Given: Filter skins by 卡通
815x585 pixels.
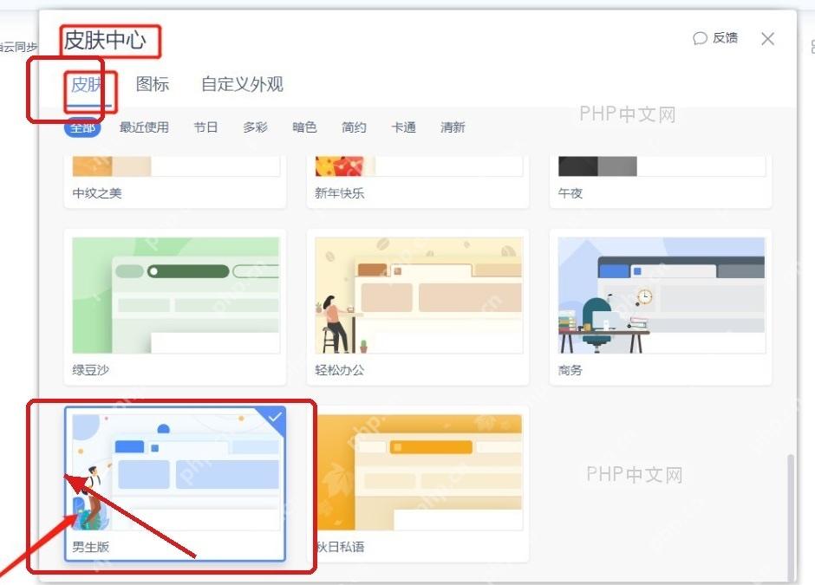Looking at the screenshot, I should tap(403, 127).
